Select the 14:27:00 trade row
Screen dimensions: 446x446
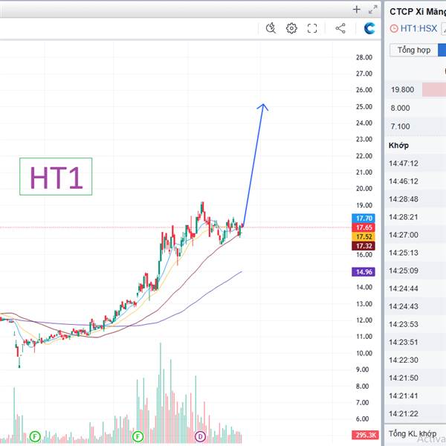click(416, 235)
